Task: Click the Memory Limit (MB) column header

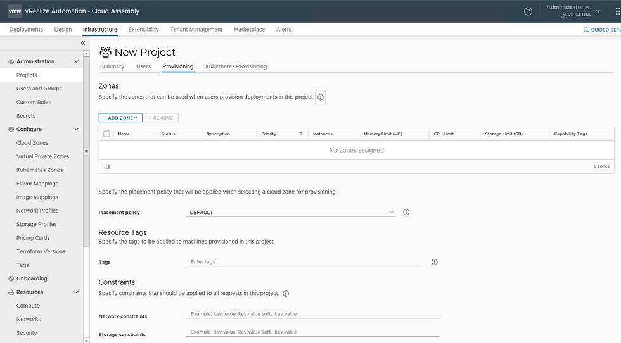Action: (x=383, y=134)
